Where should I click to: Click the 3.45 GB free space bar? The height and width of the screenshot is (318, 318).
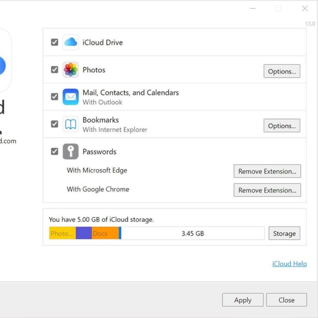pyautogui.click(x=193, y=233)
